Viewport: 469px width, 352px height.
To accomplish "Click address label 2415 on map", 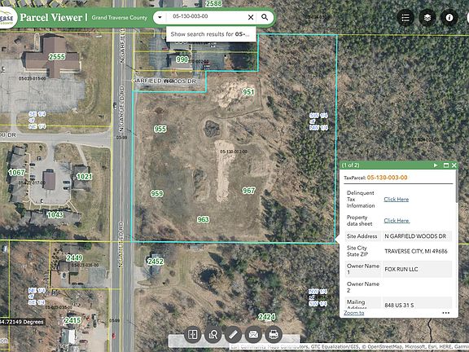I will 72,320.
